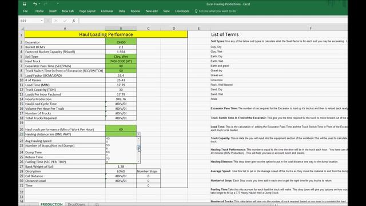Open the New add ribbon tab
This screenshot has width=366, height=206.
pyautogui.click(x=152, y=11)
